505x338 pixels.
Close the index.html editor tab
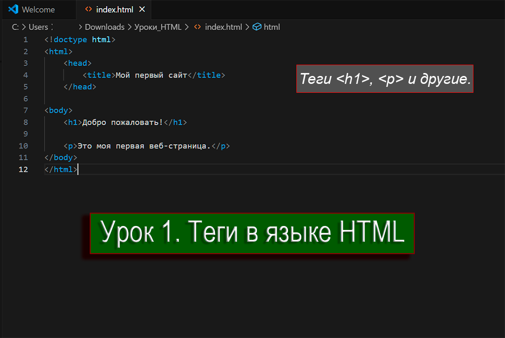coord(143,9)
